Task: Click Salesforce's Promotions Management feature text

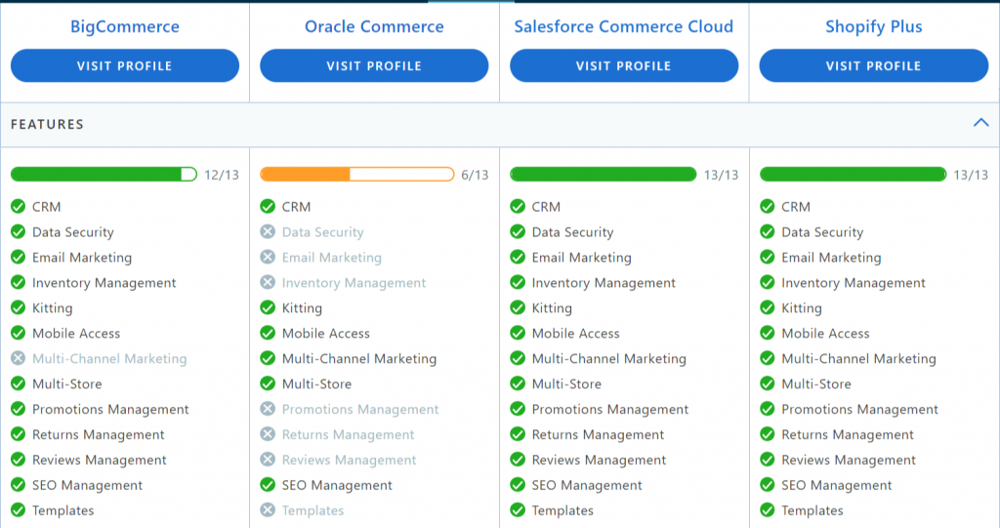Action: pyautogui.click(x=610, y=409)
